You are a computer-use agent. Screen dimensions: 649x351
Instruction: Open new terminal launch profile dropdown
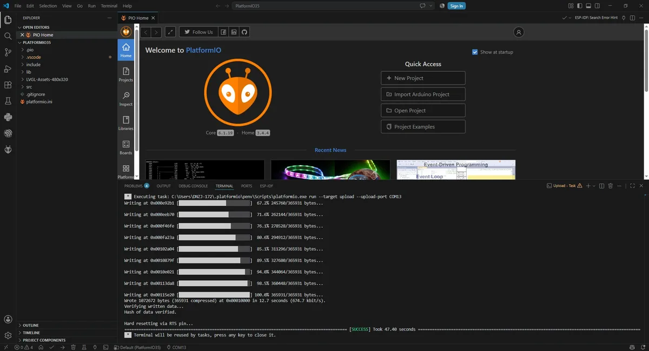click(594, 186)
